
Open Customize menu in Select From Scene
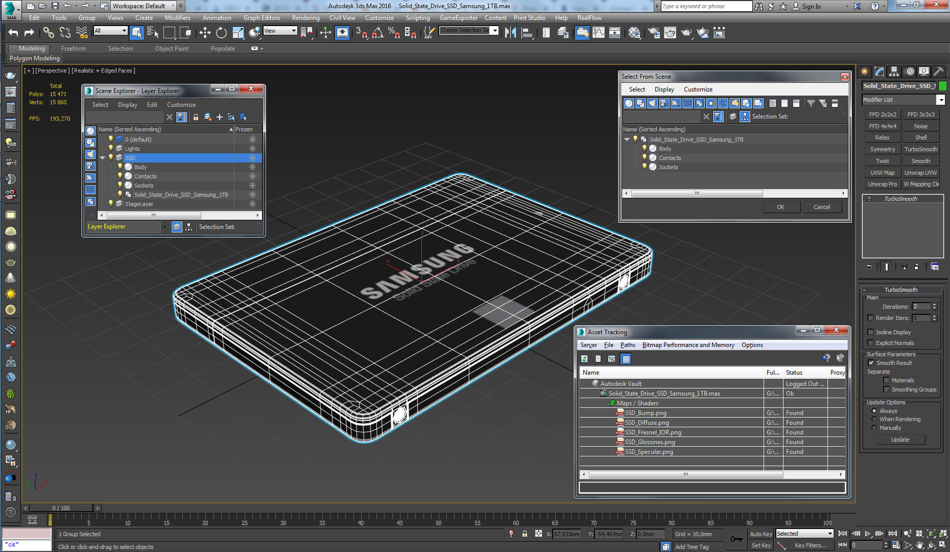(x=698, y=89)
